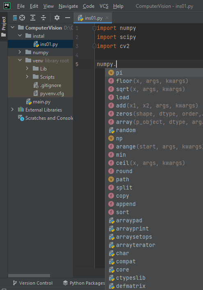Open the View menu
Screen dimensions: 203x290
(x=48, y=6)
